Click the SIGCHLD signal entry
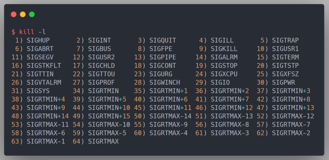 click(x=101, y=66)
